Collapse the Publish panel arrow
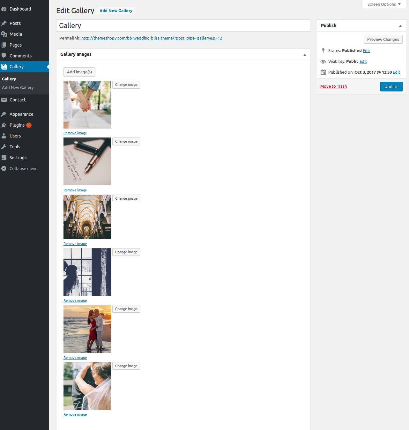The width and height of the screenshot is (409, 430). pyautogui.click(x=400, y=26)
